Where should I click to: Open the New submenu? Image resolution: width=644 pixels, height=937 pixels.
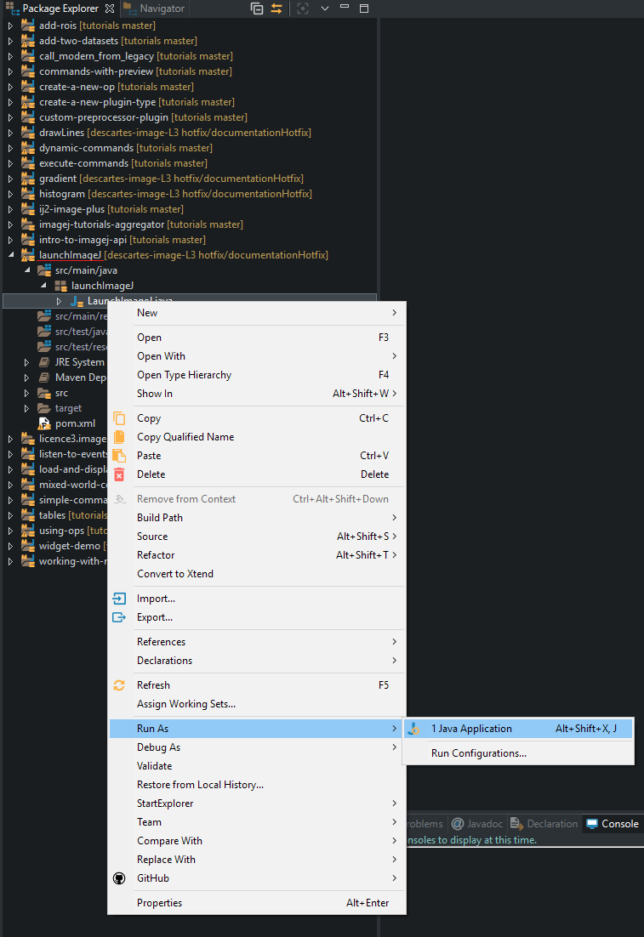[258, 313]
